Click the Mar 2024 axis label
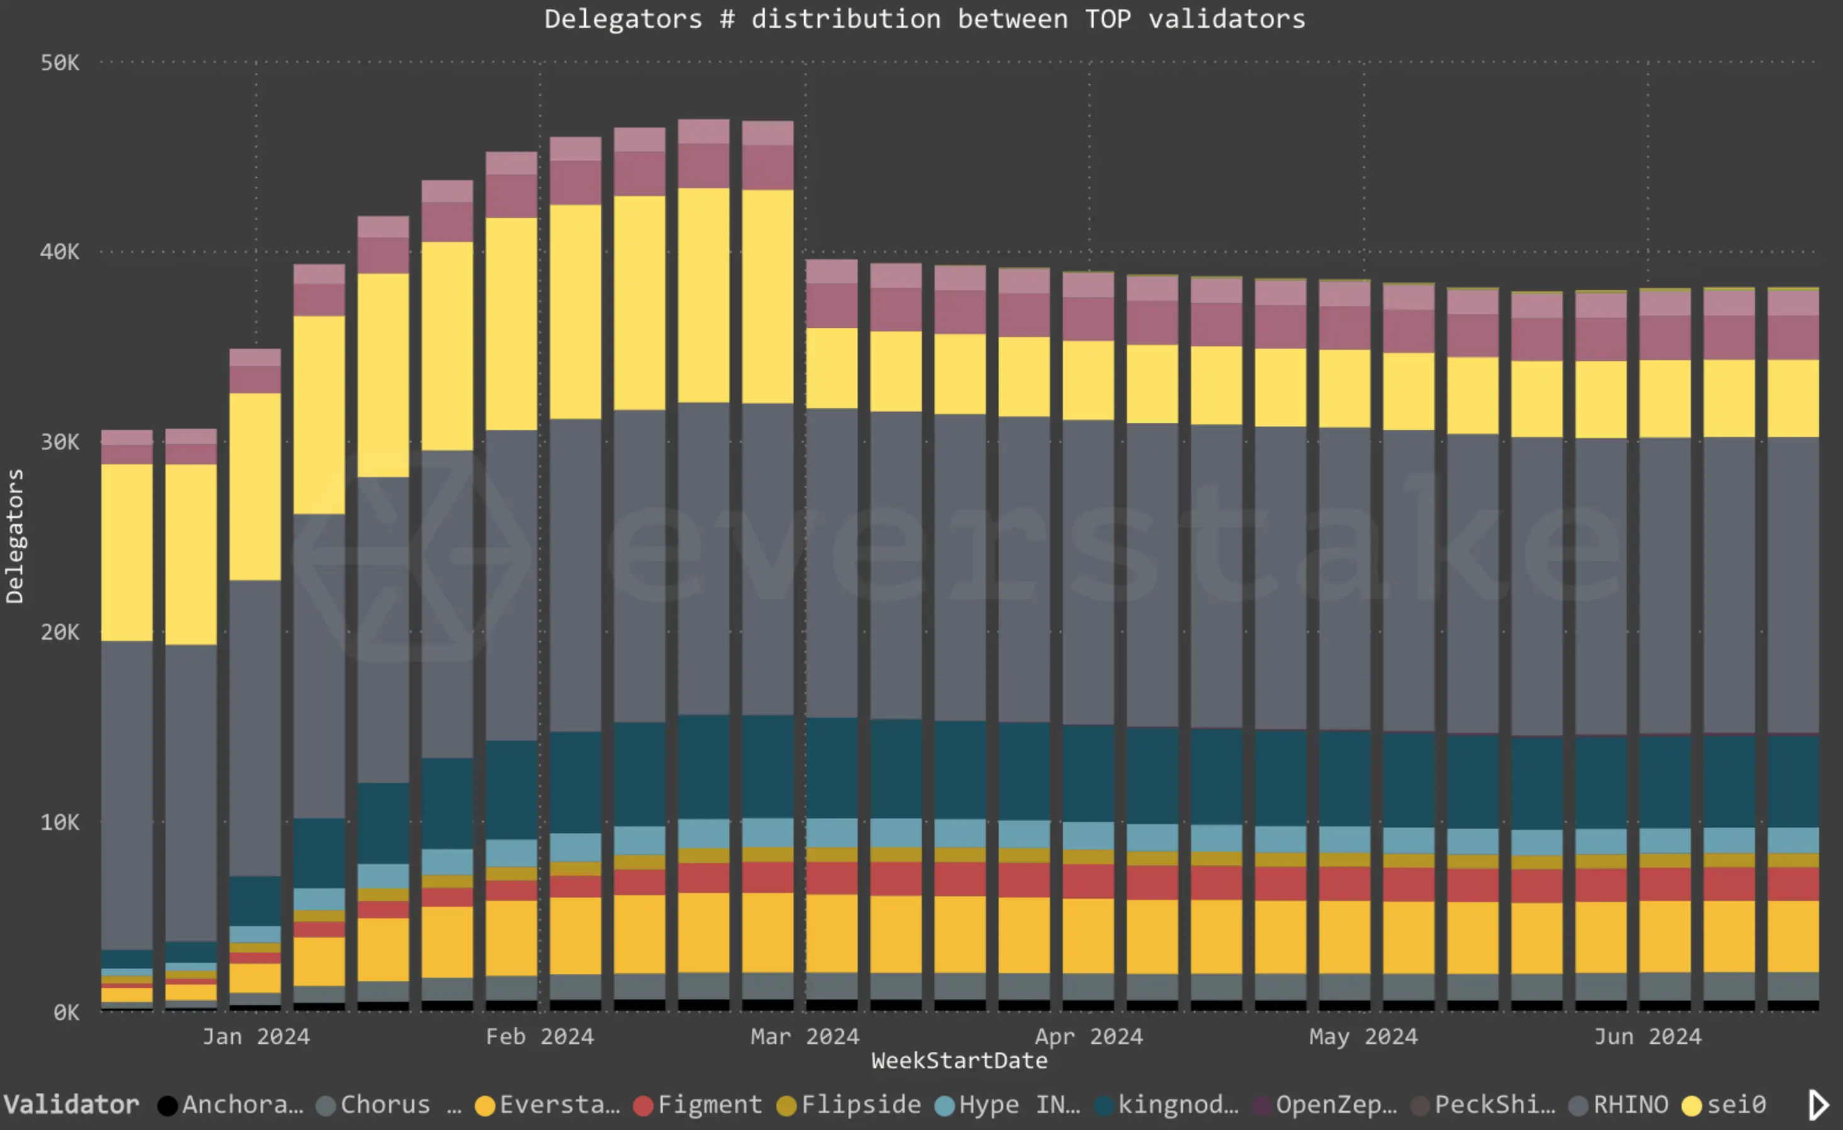The image size is (1843, 1130). (x=805, y=1036)
